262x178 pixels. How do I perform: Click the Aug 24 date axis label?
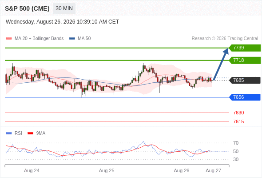click(x=32, y=170)
